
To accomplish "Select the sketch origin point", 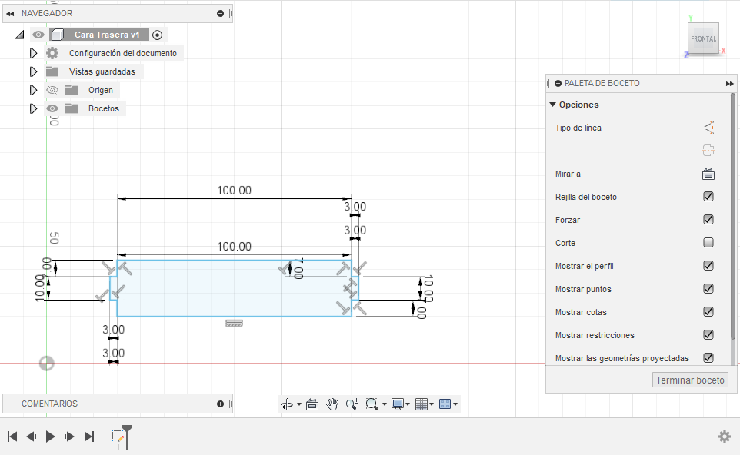I will click(46, 364).
